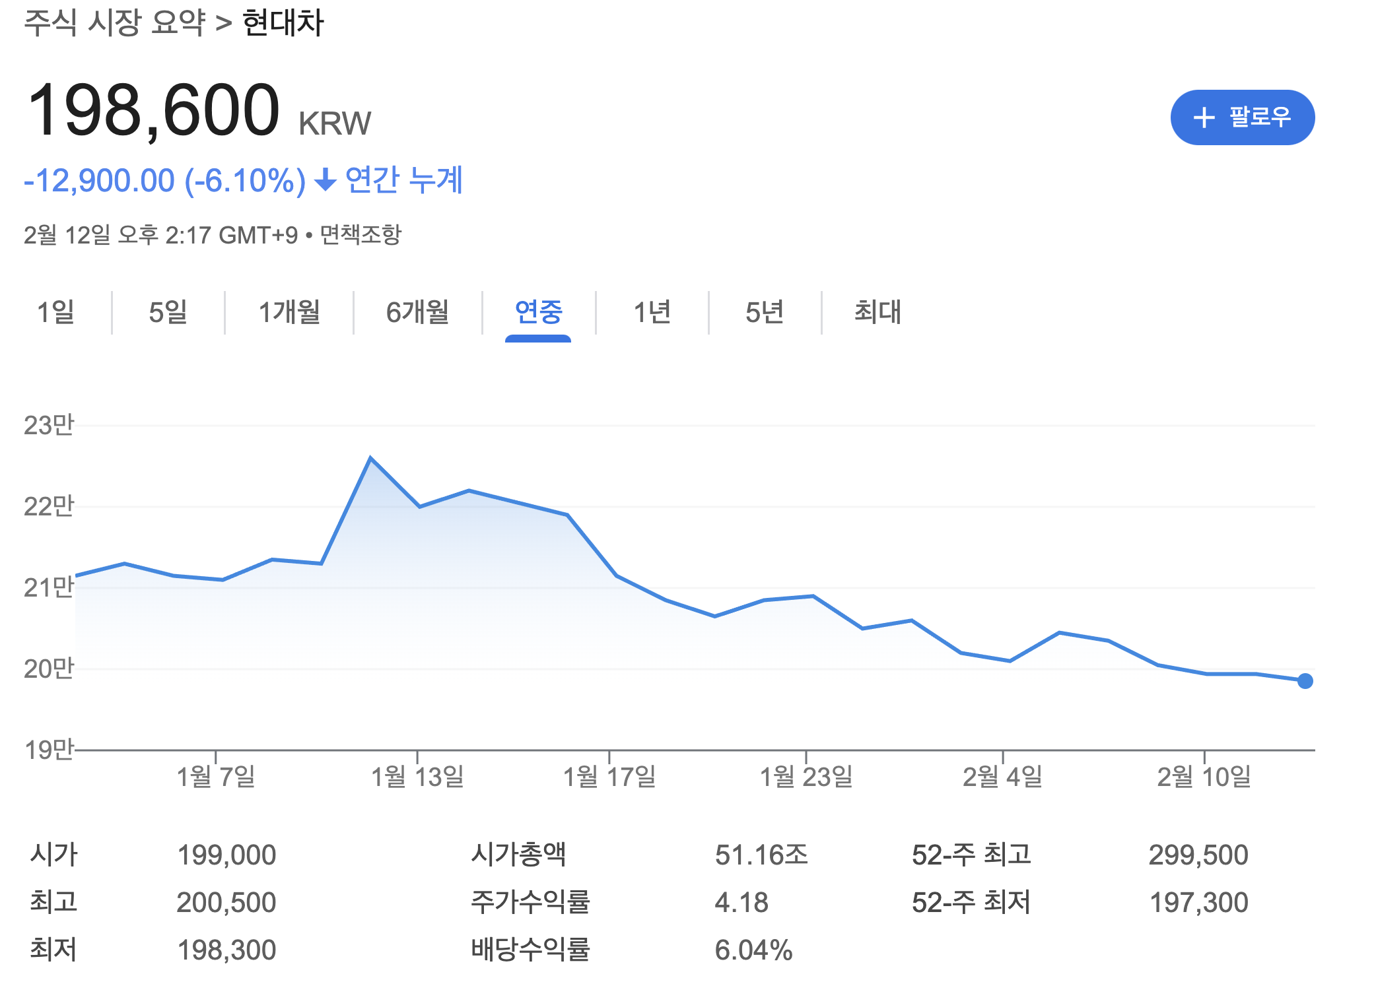The image size is (1376, 982).
Task: Show the 최대 chart range
Action: (877, 312)
